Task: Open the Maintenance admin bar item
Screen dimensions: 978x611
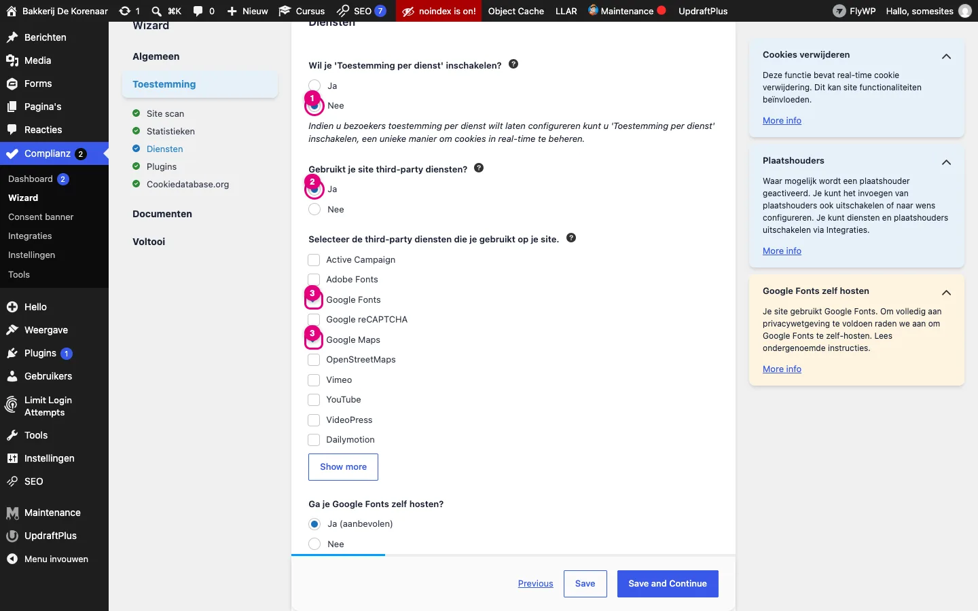Action: pos(627,11)
